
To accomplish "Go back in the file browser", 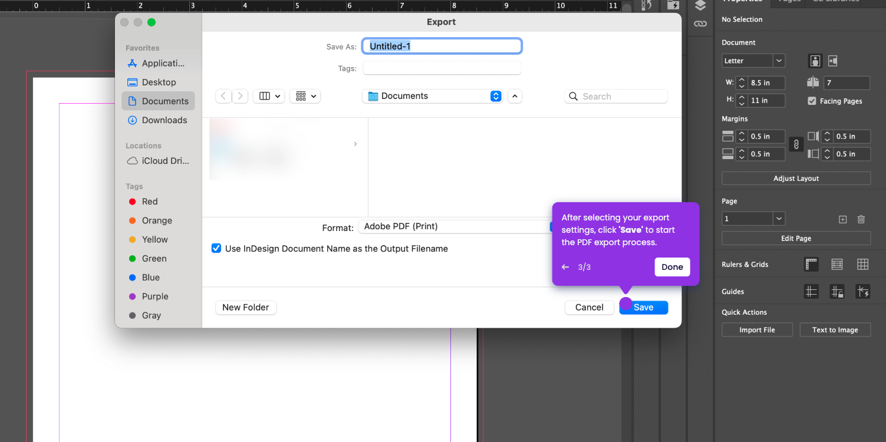I will [x=223, y=96].
